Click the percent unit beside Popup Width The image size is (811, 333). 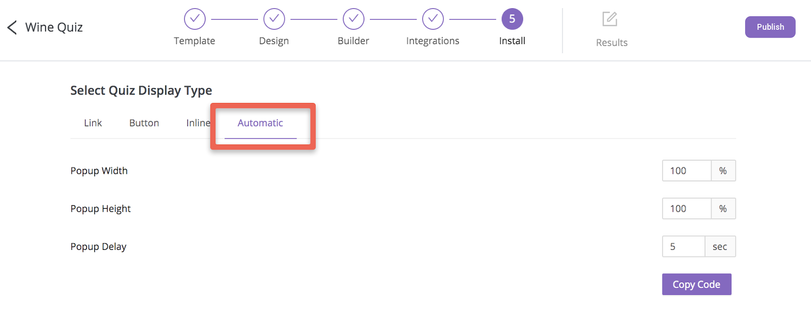click(723, 171)
